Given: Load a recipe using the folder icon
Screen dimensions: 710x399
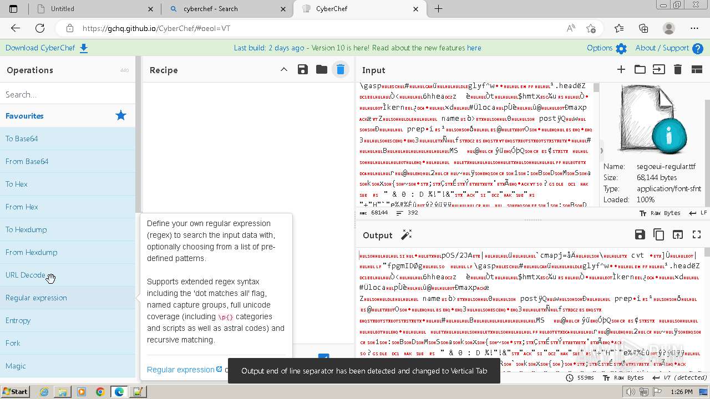Looking at the screenshot, I should pyautogui.click(x=322, y=69).
